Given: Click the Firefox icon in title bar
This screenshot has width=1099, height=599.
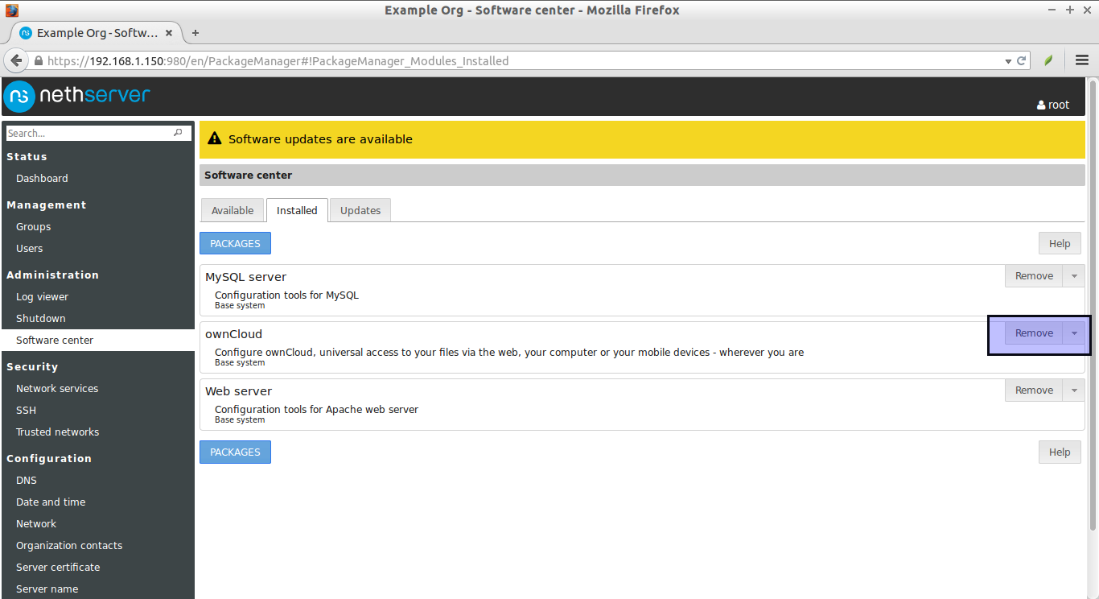Looking at the screenshot, I should point(11,10).
